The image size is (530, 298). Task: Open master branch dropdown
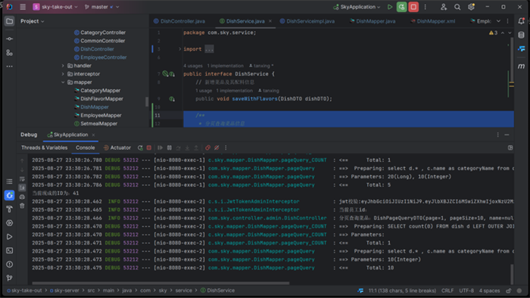(x=101, y=7)
